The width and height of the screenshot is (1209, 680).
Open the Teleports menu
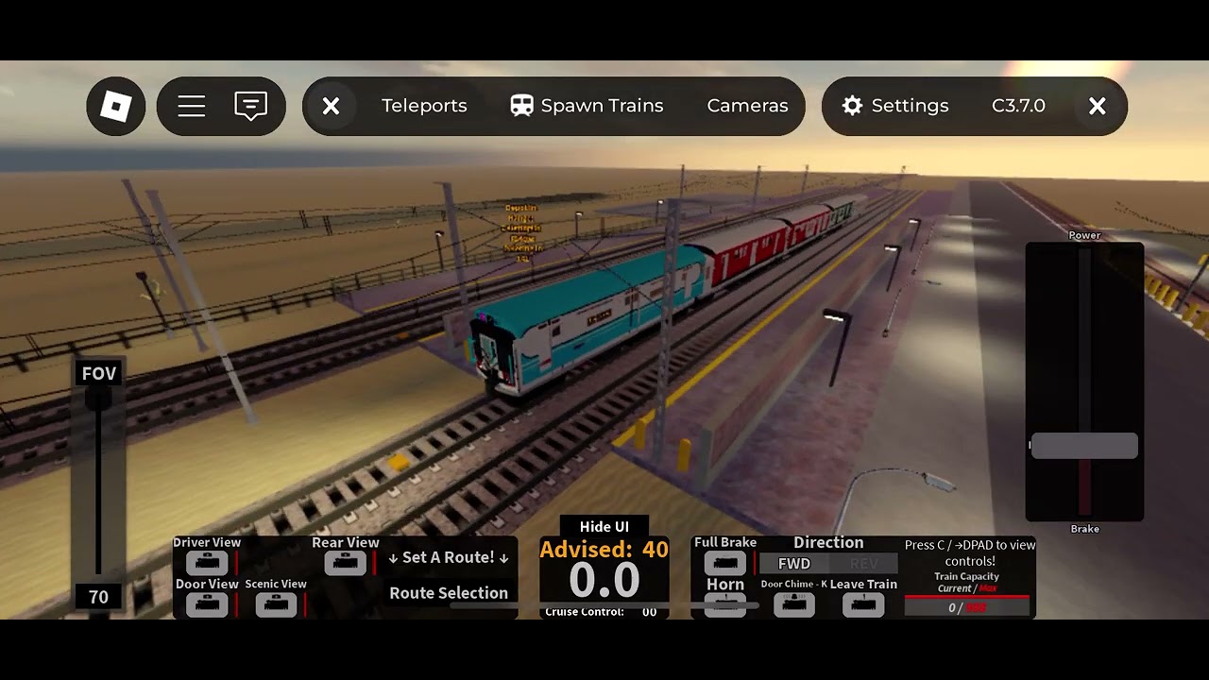424,106
